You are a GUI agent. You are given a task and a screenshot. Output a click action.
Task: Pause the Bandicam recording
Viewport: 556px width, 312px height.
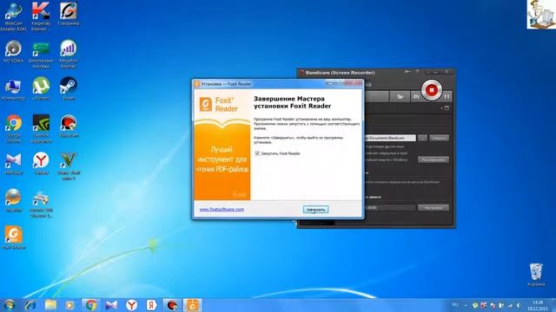click(x=447, y=96)
